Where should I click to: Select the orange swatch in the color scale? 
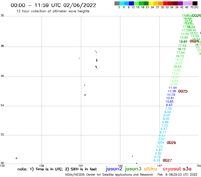tap(161, 3)
